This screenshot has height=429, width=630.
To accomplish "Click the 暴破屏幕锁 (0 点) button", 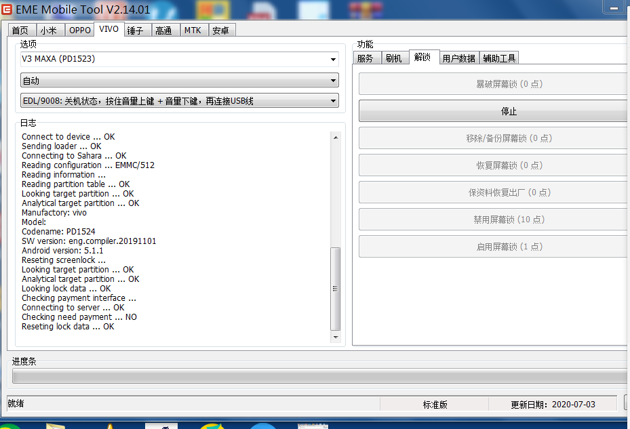I will tap(494, 84).
